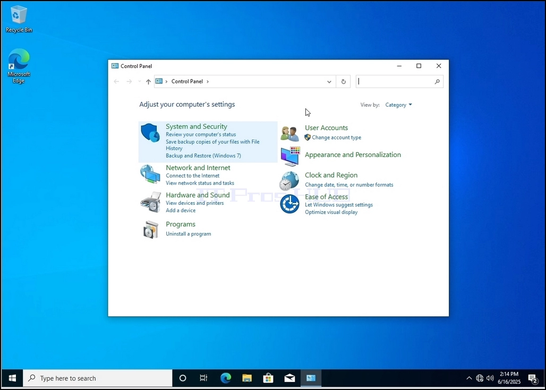The height and width of the screenshot is (390, 546).
Task: Click Optimize visual display
Action: (331, 212)
